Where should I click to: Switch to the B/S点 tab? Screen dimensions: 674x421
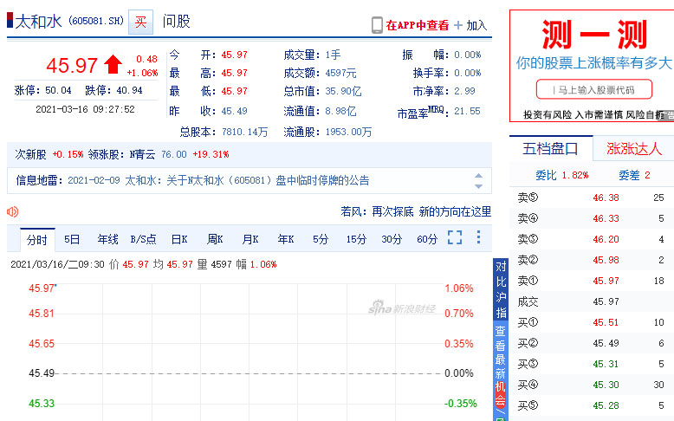(143, 239)
